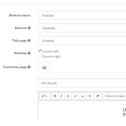Open the Title page dropdown

(x=82, y=40)
